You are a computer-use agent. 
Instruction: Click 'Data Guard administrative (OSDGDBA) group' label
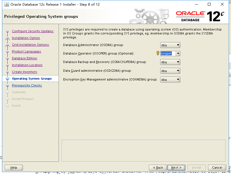[97, 71]
